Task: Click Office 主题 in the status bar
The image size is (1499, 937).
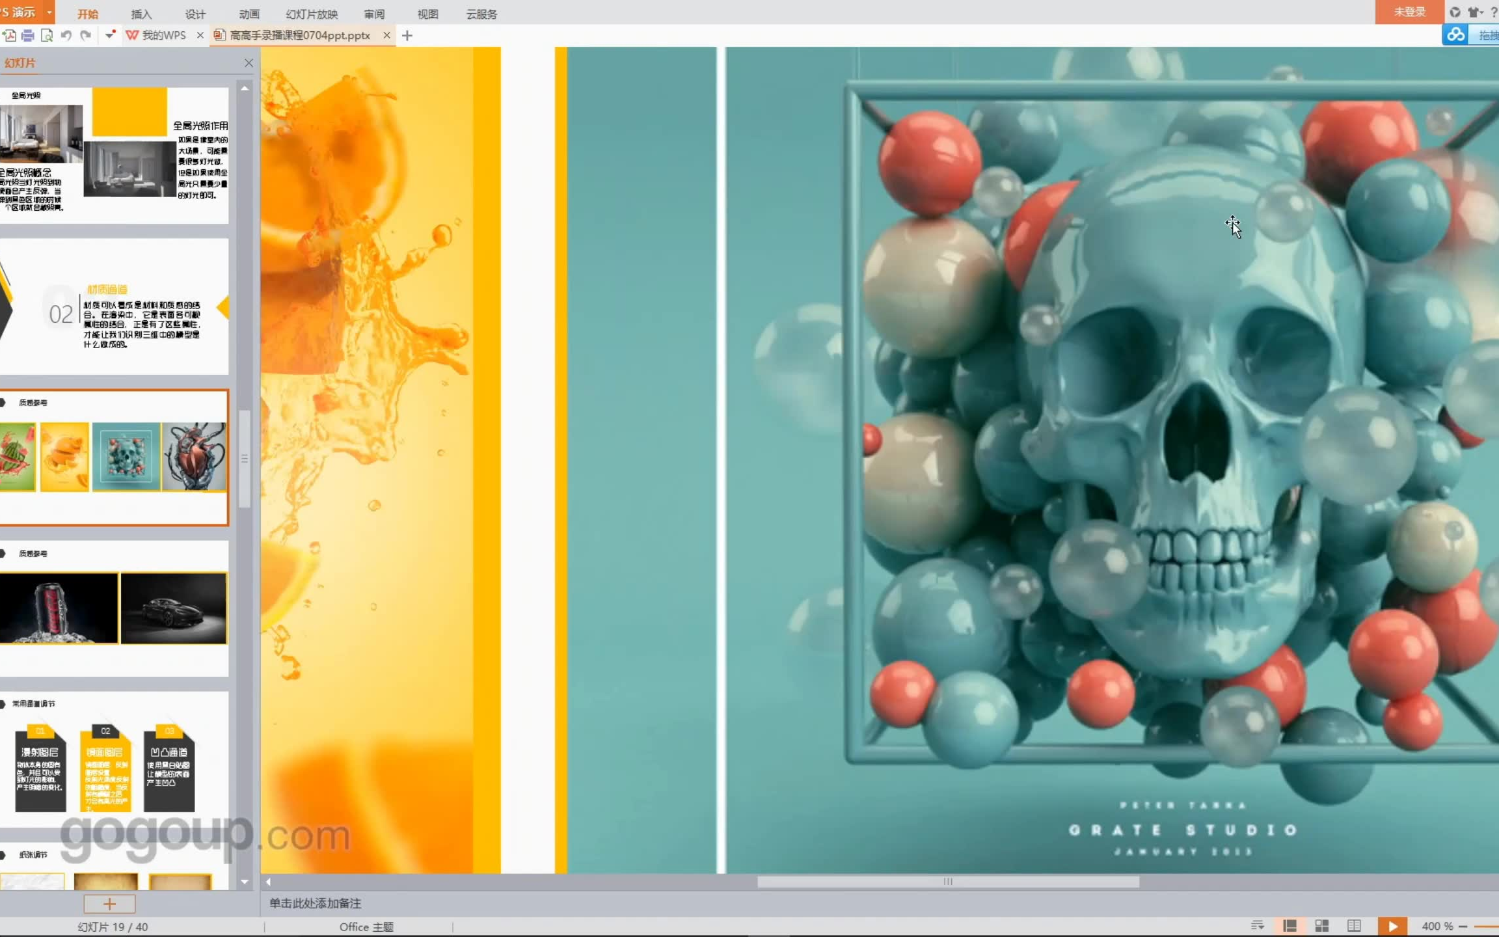Action: click(x=366, y=927)
